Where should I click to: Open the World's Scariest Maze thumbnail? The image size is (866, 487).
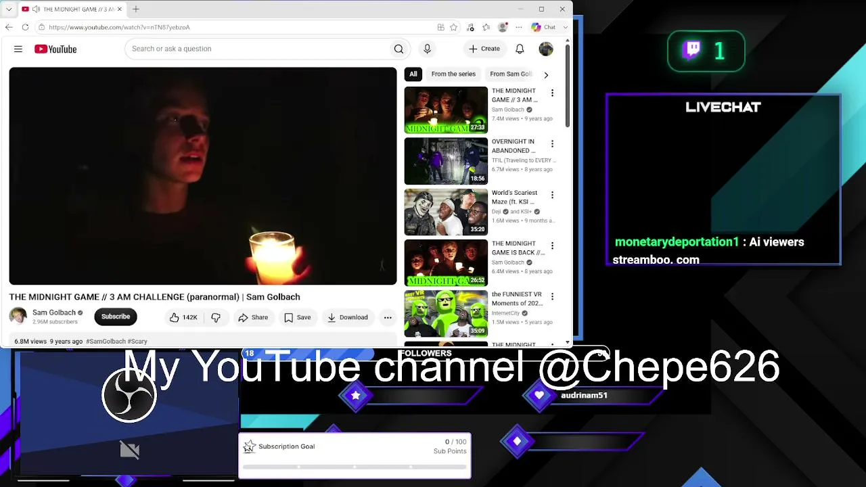click(x=446, y=212)
